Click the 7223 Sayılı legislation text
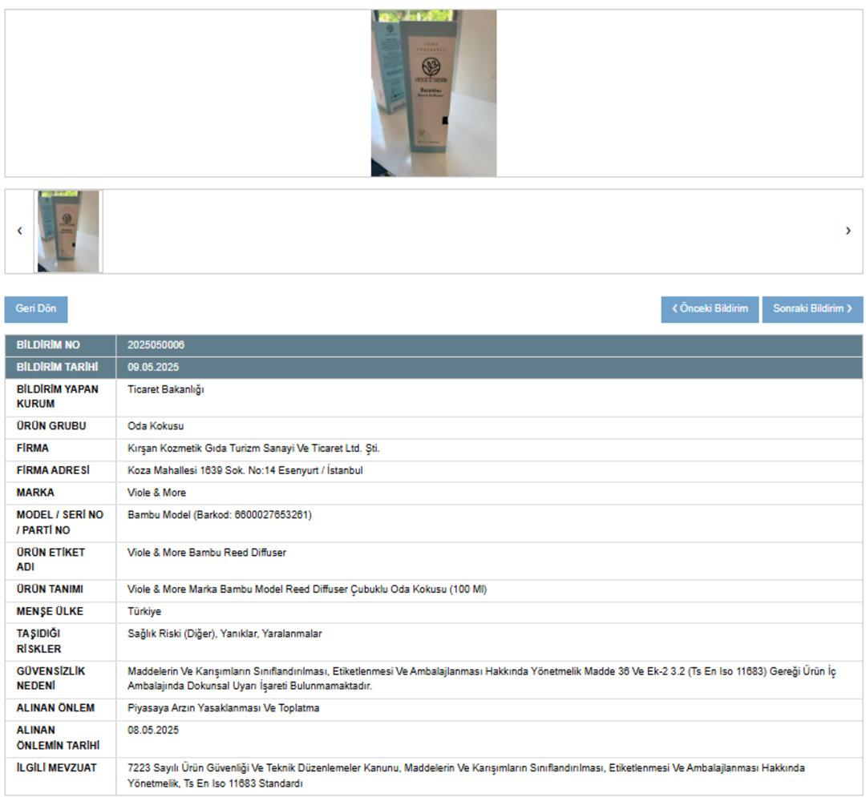 tap(466, 775)
